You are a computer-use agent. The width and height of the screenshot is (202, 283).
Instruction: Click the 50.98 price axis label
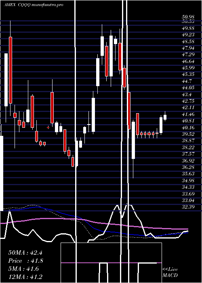(x=188, y=17)
